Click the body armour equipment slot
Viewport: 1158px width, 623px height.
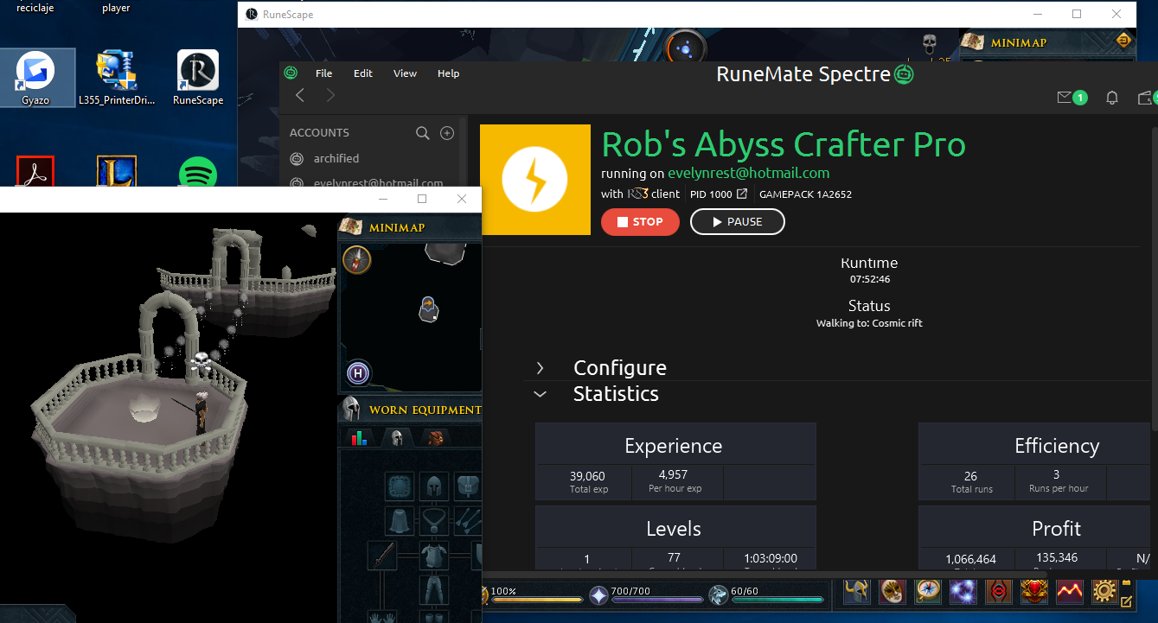tap(434, 556)
